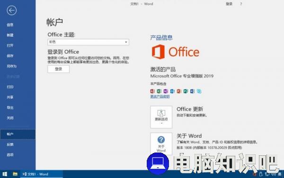Click the network icon in system tray
The height and width of the screenshot is (178, 284).
(x=267, y=174)
